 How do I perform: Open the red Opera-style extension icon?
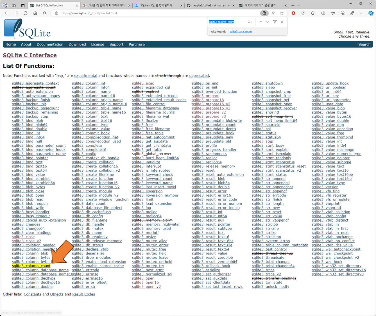pyautogui.click(x=293, y=13)
